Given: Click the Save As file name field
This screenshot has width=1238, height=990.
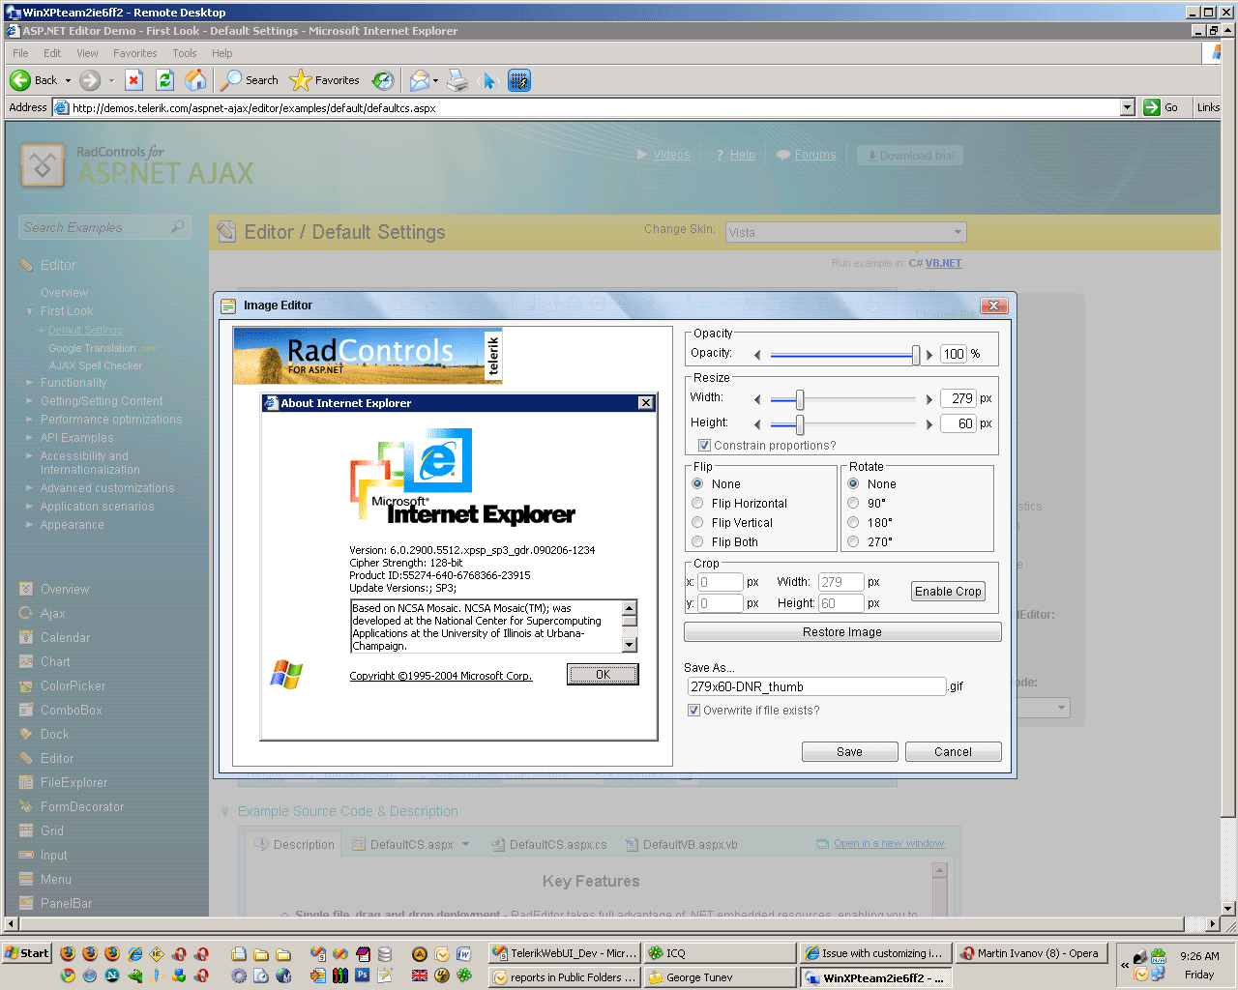Looking at the screenshot, I should click(x=816, y=686).
